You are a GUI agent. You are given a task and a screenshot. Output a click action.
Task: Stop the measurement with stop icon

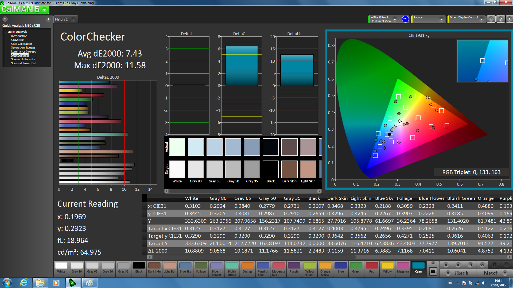(446, 265)
